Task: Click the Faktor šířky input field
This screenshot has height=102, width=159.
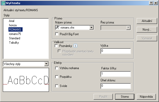Action: (x=116, y=74)
